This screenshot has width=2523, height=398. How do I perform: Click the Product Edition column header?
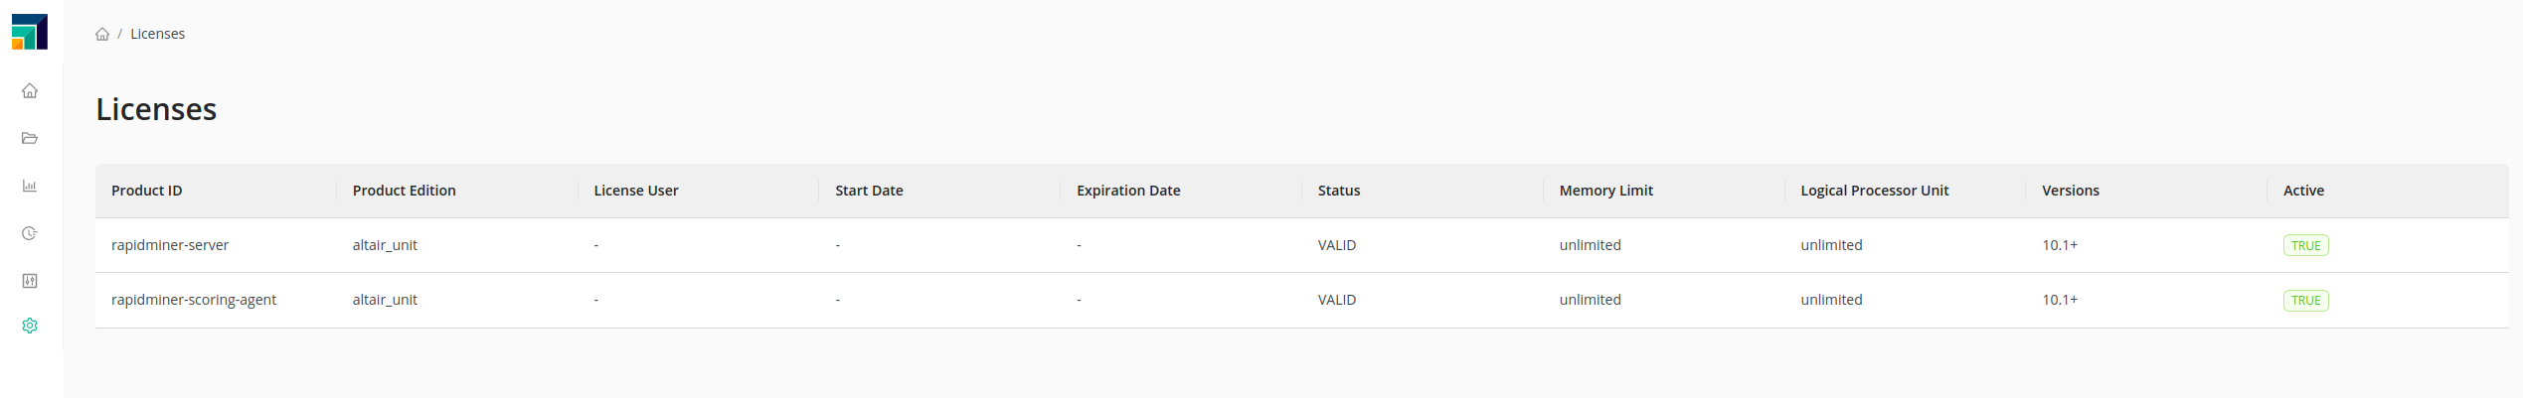point(404,191)
